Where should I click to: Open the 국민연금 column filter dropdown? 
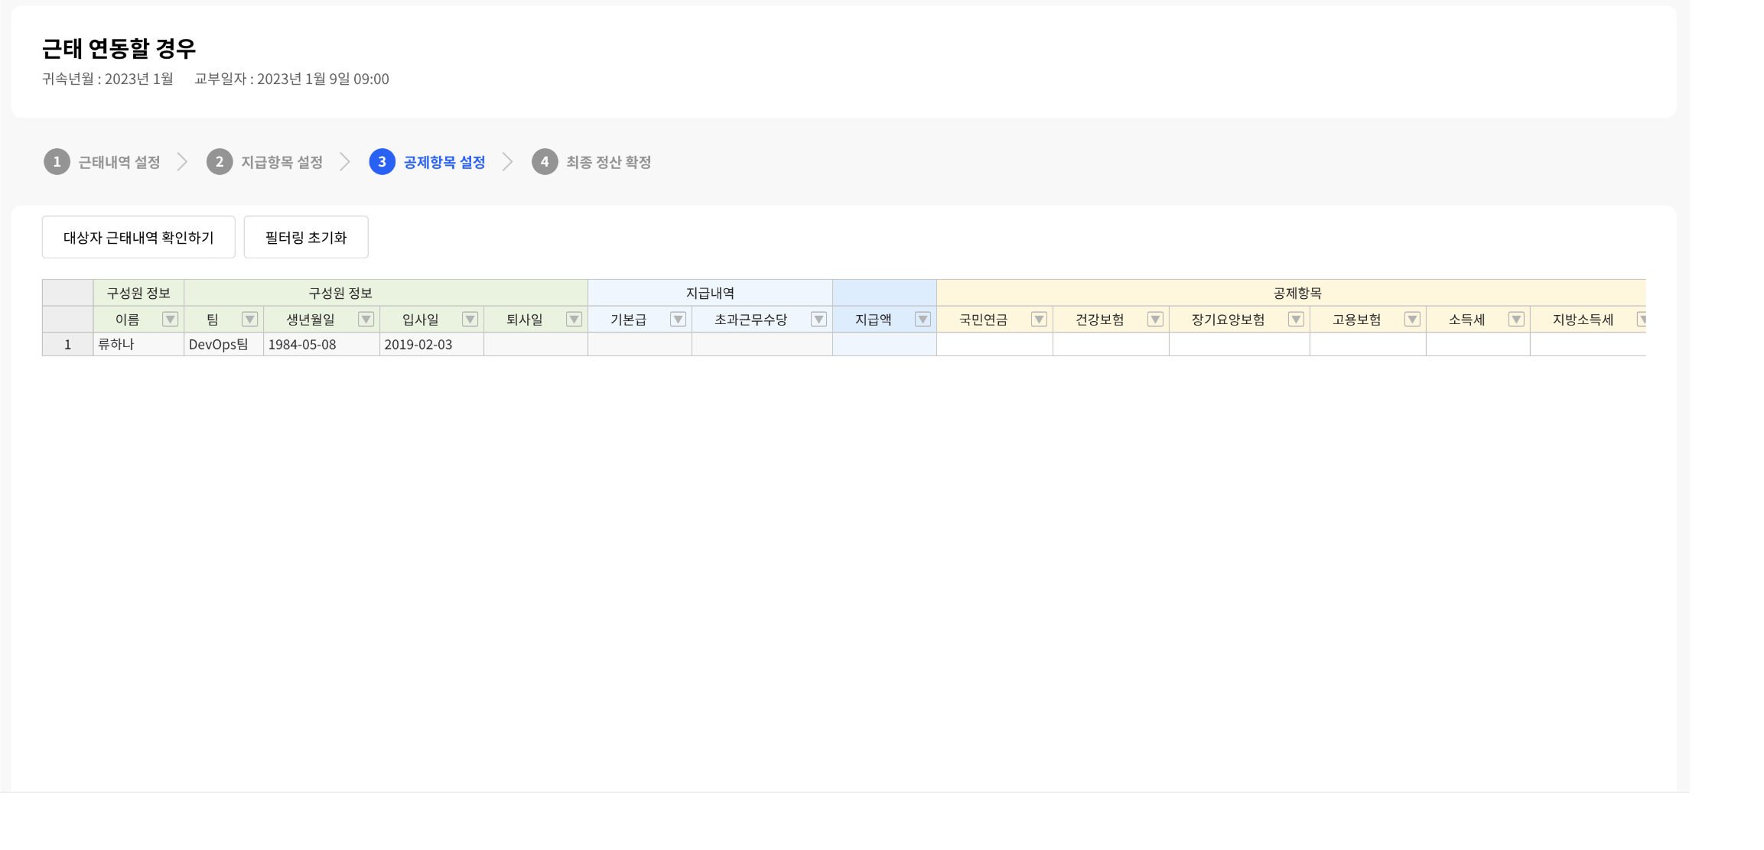[x=1039, y=320]
